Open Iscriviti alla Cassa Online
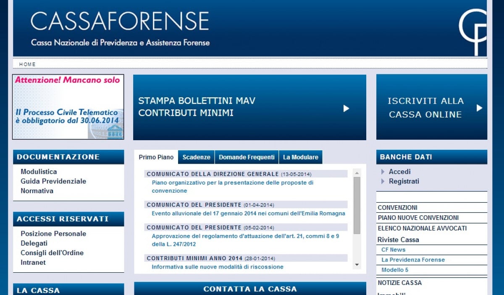Screen dimensions: 504x295 [432, 107]
